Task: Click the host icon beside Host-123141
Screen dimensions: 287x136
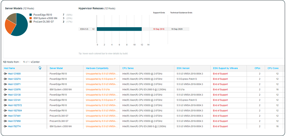Action: coord(6,100)
